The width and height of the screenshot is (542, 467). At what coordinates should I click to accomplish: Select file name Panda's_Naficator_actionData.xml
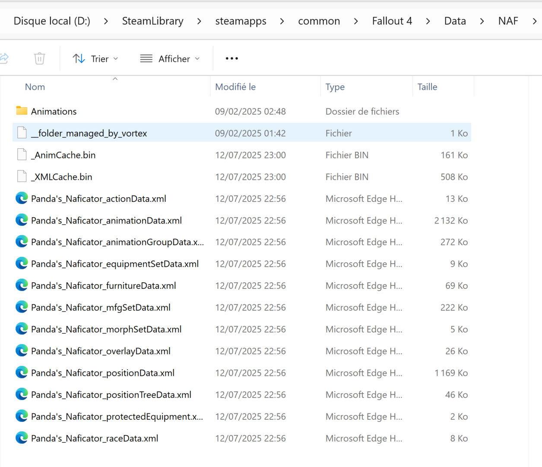tap(98, 199)
